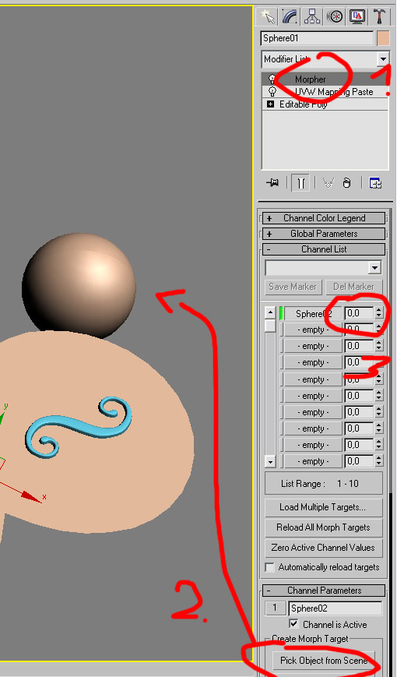
Task: Click Pick Object from Scene button
Action: [324, 660]
